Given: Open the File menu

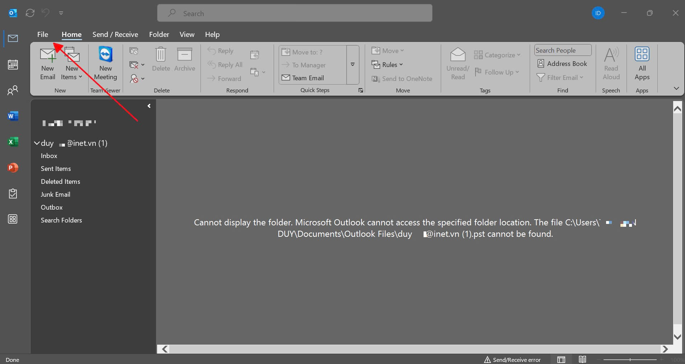Looking at the screenshot, I should (42, 35).
